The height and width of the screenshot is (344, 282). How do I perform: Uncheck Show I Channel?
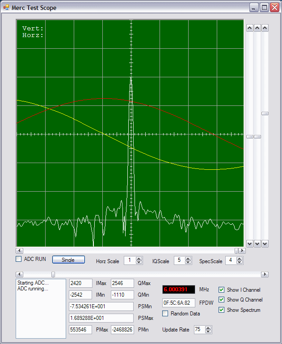click(222, 290)
